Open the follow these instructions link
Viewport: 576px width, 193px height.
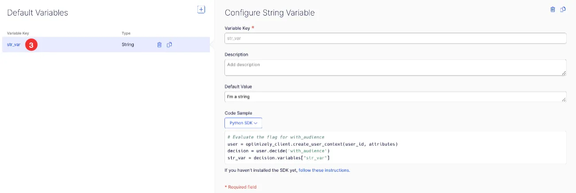tap(324, 170)
